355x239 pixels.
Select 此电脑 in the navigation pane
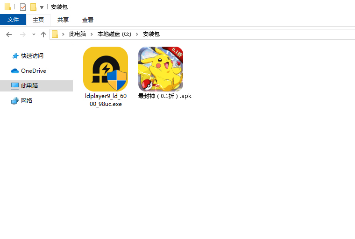(36, 86)
